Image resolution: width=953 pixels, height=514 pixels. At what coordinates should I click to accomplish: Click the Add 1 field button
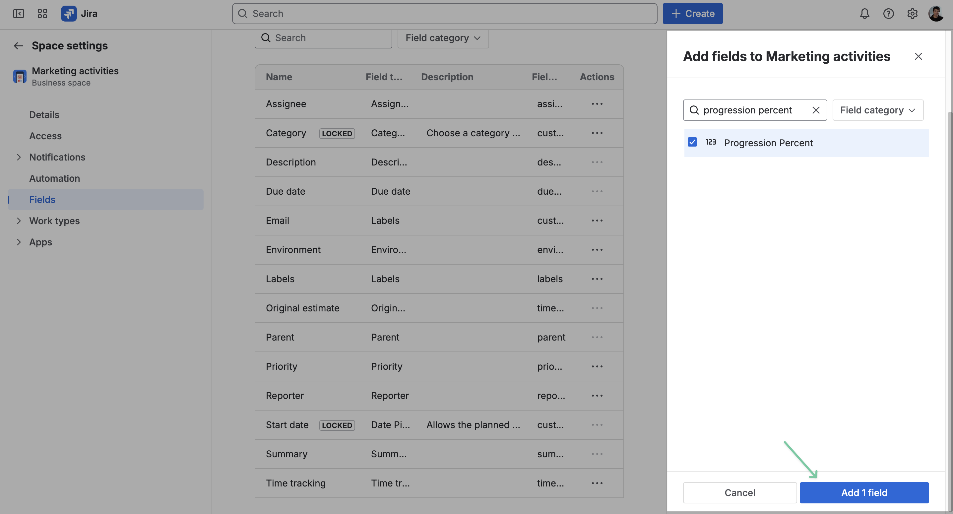coord(864,492)
